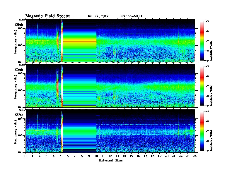Click hour '22' on the time axis
This screenshot has height=179, width=232.
(180, 156)
